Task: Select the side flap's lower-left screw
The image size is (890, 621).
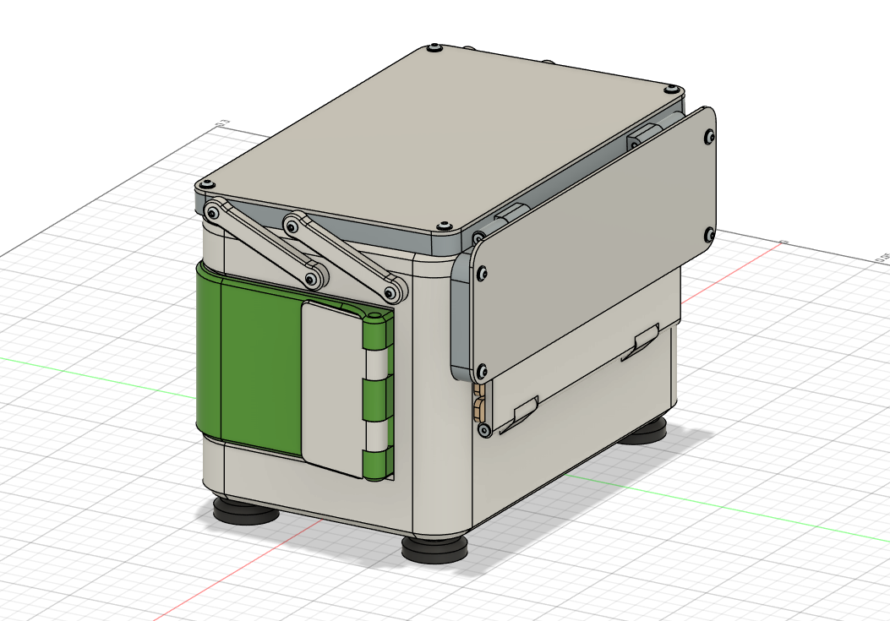Action: click(x=482, y=372)
